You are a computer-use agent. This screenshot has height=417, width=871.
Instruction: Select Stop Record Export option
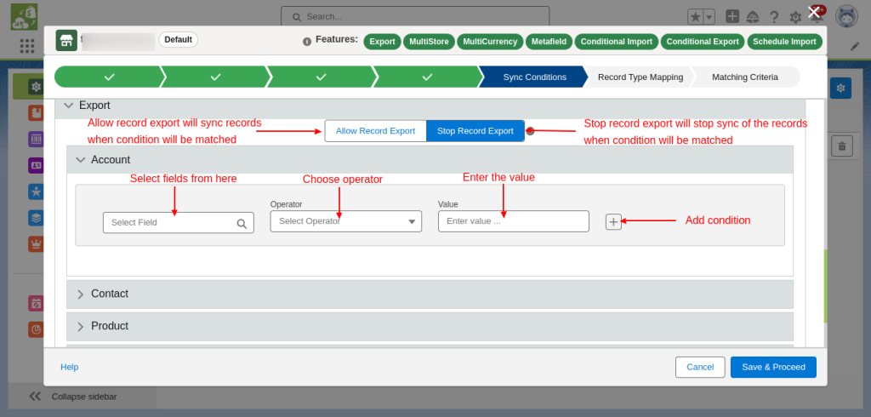click(x=475, y=131)
